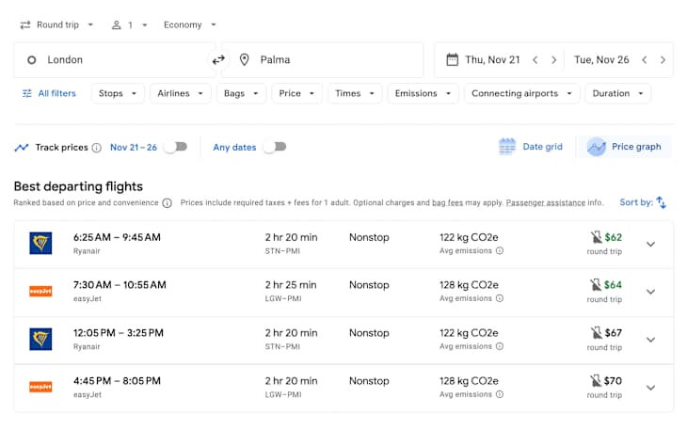The width and height of the screenshot is (687, 430).
Task: Enable Track prices for Nov 21–26
Action: (x=175, y=147)
